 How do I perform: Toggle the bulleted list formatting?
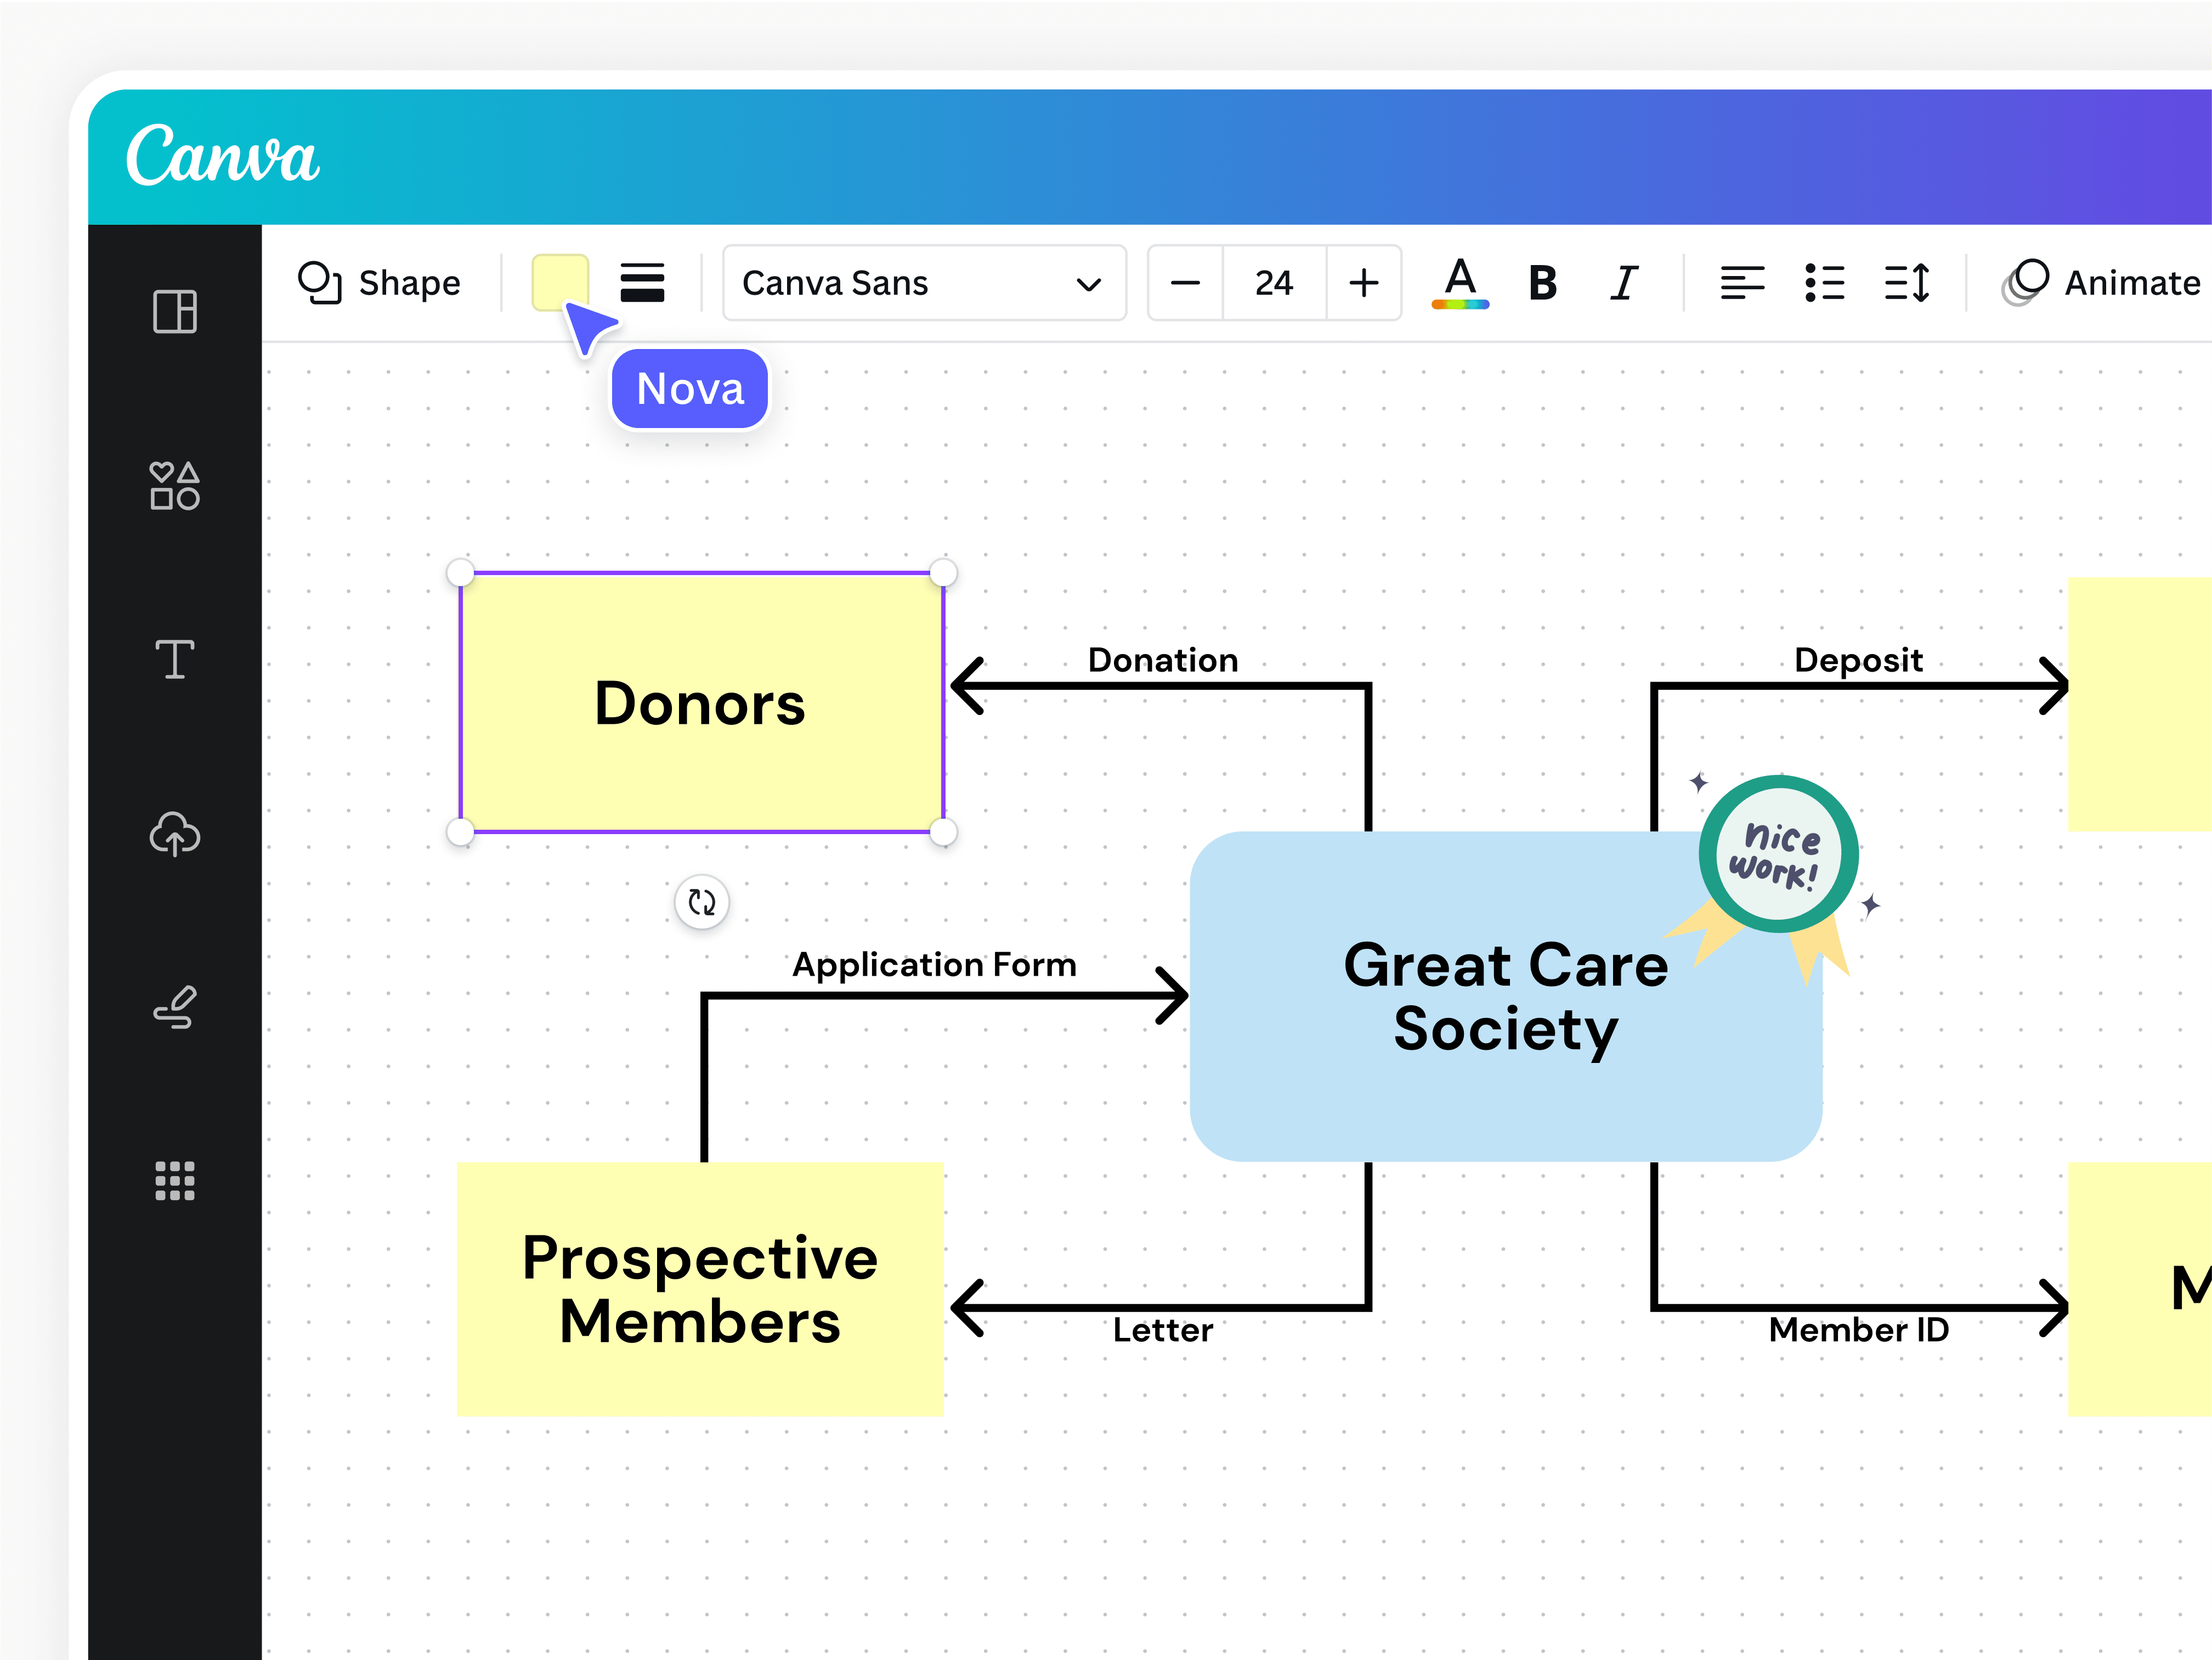(x=1825, y=283)
